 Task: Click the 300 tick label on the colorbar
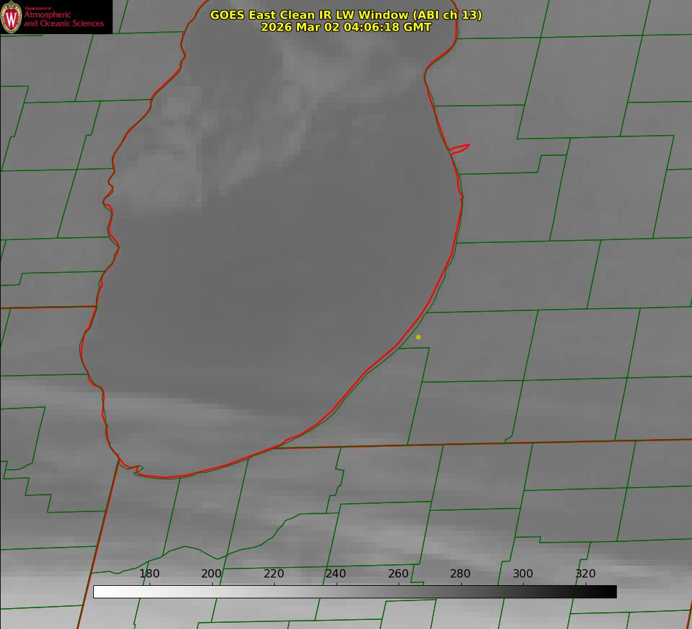point(523,574)
